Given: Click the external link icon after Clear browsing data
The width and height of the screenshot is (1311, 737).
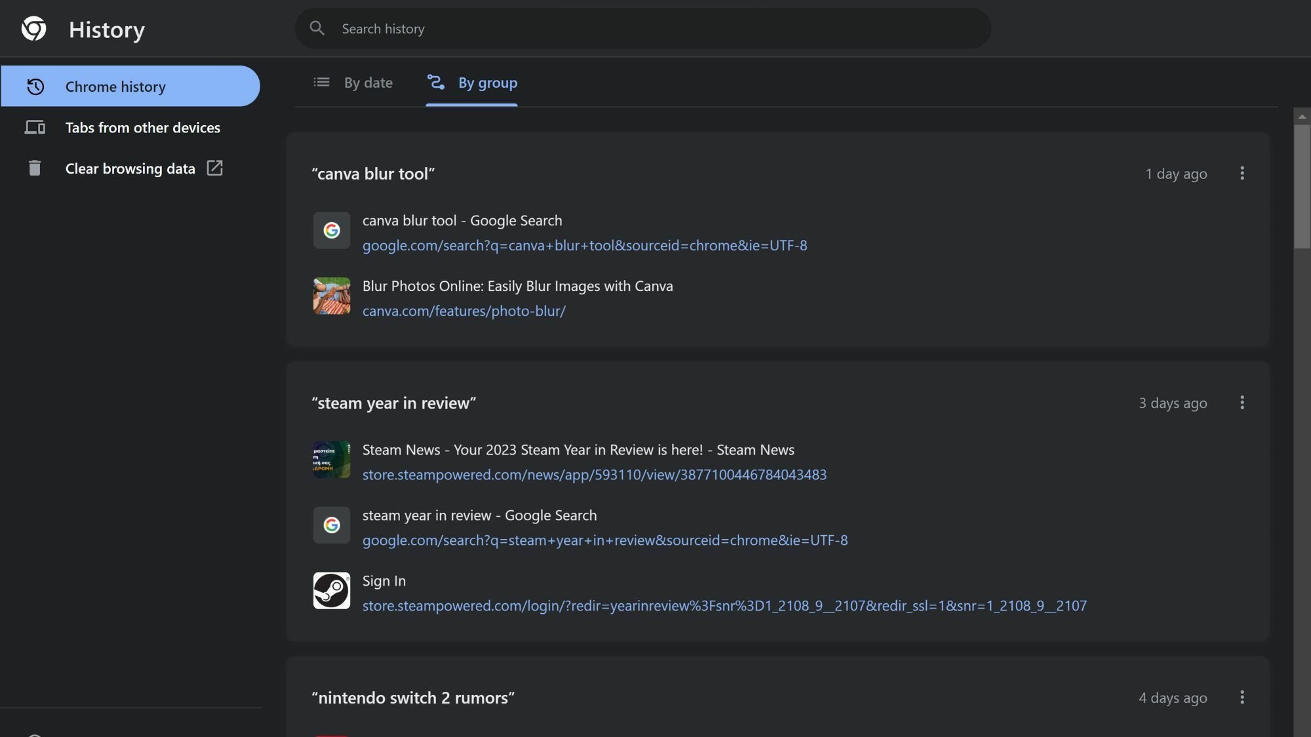Looking at the screenshot, I should click(215, 168).
